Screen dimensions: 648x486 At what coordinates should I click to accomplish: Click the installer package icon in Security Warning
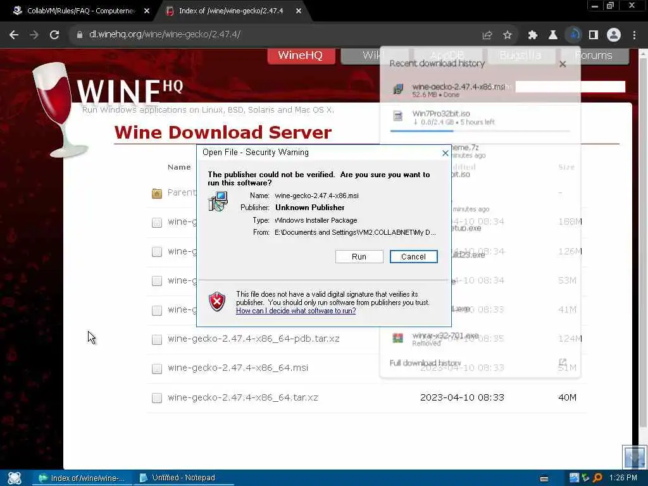click(218, 201)
